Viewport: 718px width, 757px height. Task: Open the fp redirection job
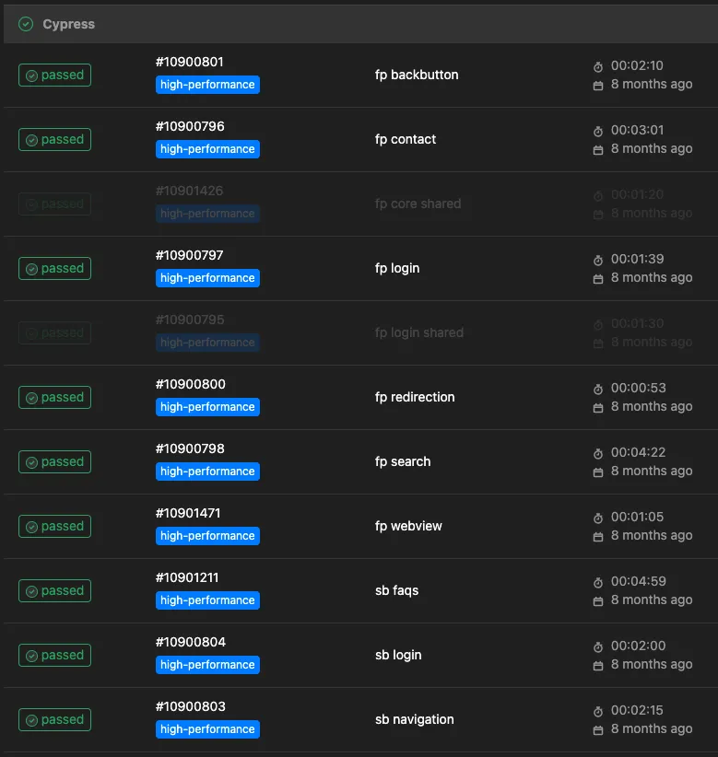click(x=415, y=397)
